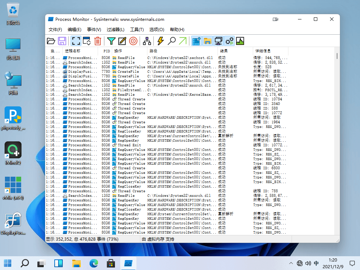Click the 由 虚拟内存 支持 status text
The height and width of the screenshot is (270, 360).
(158, 239)
